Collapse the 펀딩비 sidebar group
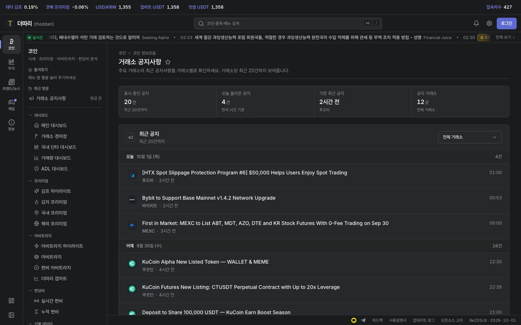This screenshot has height=325, width=521. coord(37,291)
